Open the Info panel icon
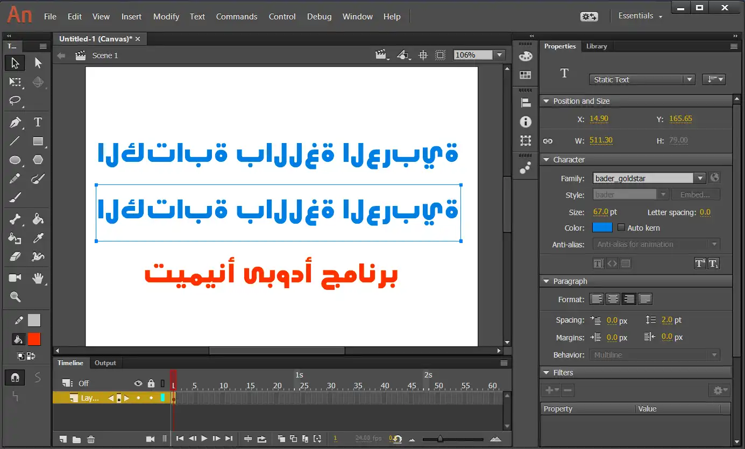The image size is (745, 449). [x=526, y=122]
